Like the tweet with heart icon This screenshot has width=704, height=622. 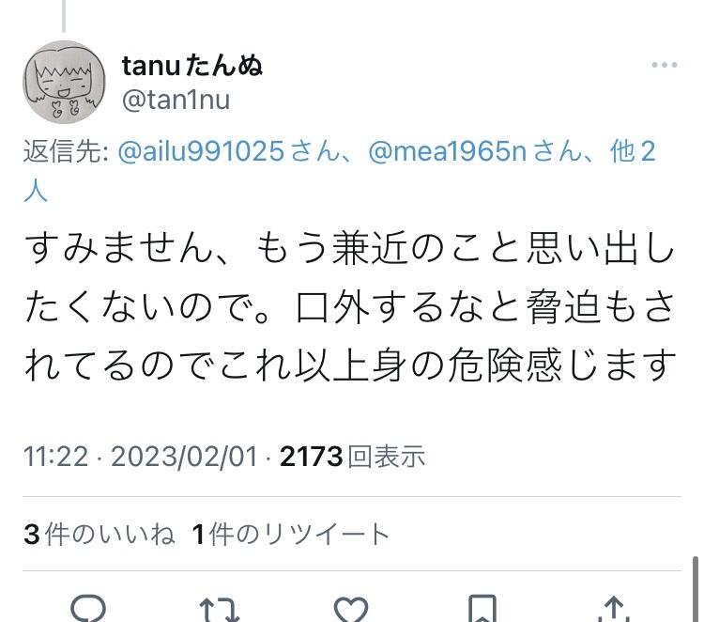point(351,609)
